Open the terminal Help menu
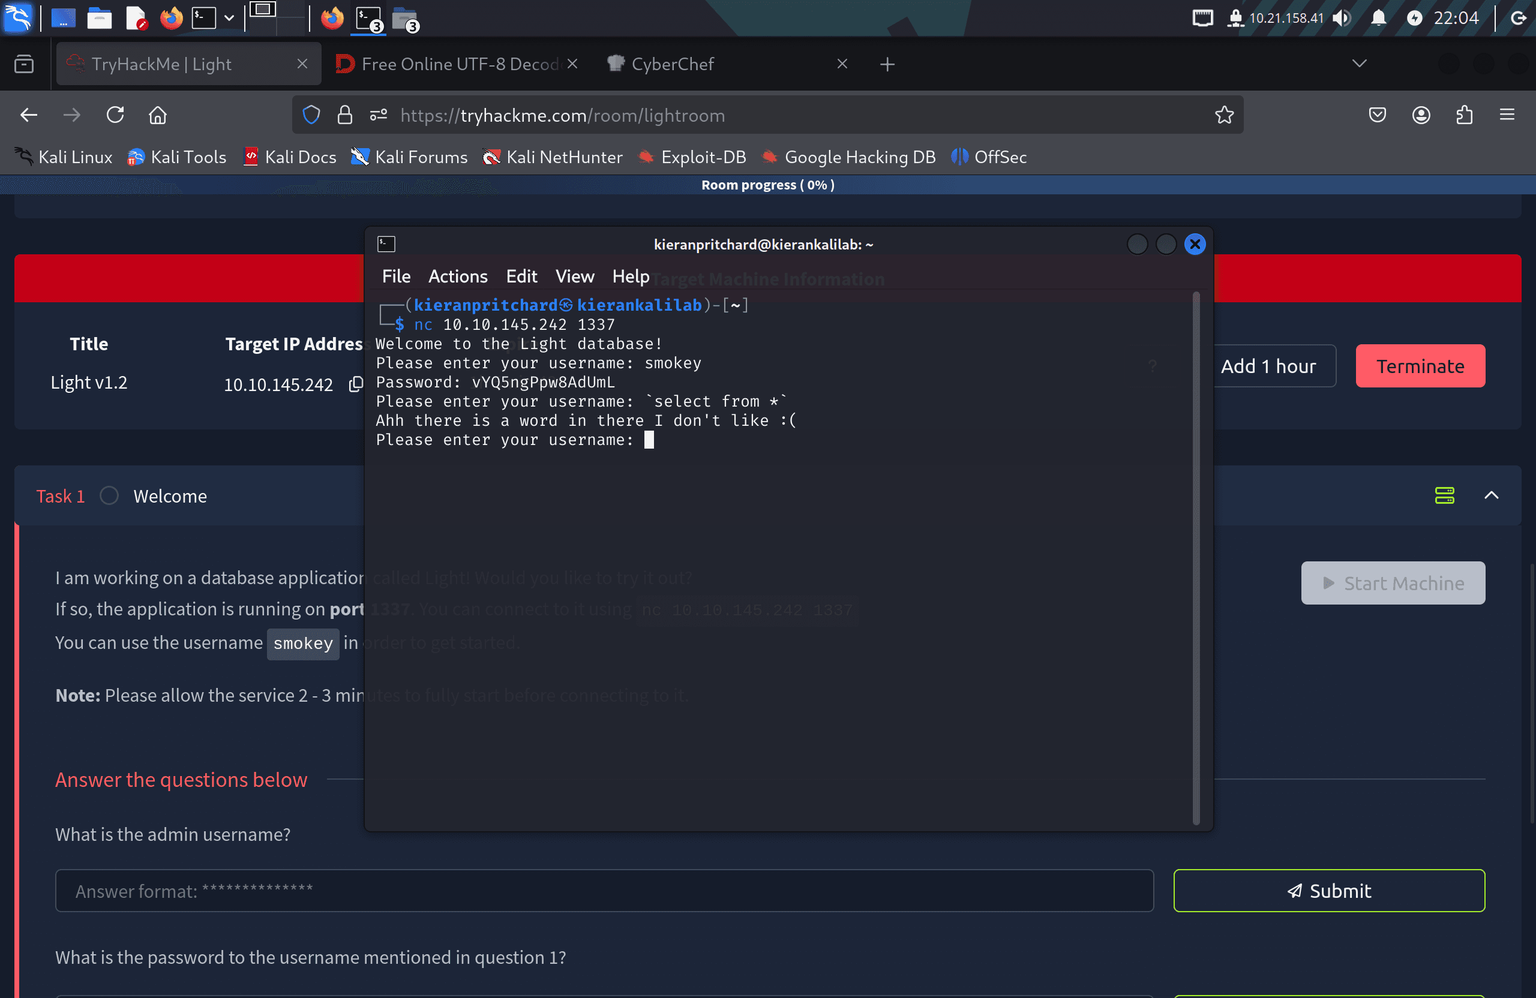The height and width of the screenshot is (998, 1536). (x=631, y=276)
